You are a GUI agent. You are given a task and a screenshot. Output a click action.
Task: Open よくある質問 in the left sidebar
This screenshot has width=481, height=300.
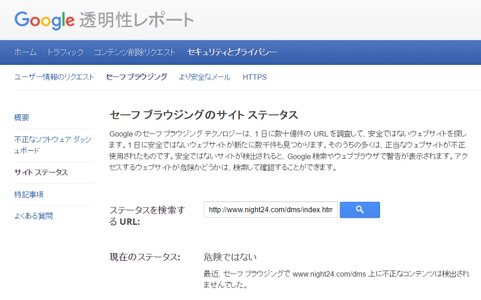(33, 216)
